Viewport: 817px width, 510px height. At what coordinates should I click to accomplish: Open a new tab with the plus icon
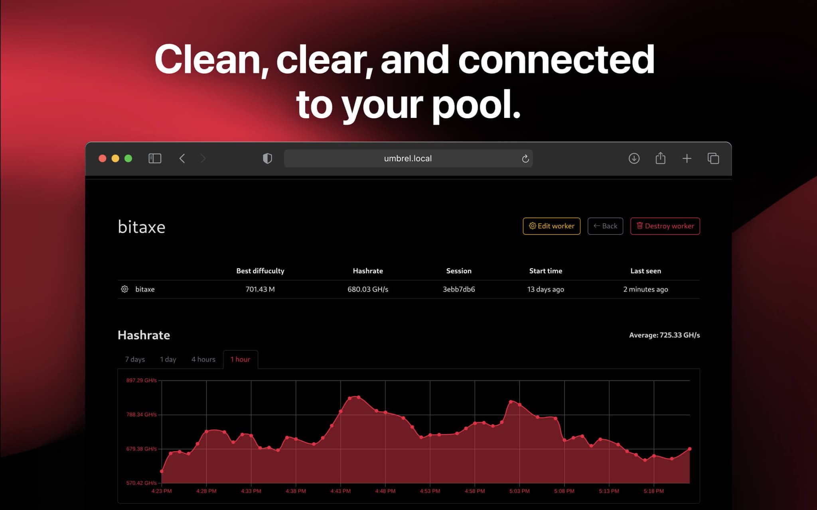pos(687,158)
